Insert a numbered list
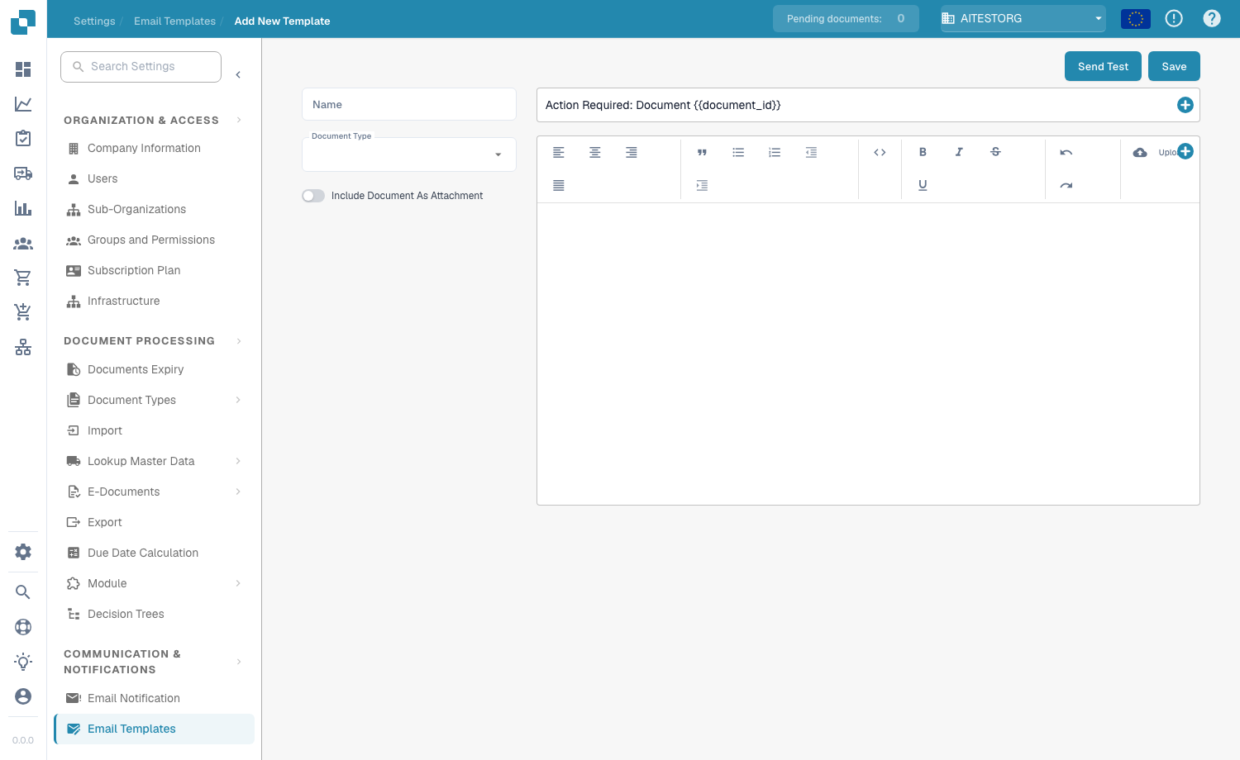This screenshot has width=1240, height=760. 775,152
